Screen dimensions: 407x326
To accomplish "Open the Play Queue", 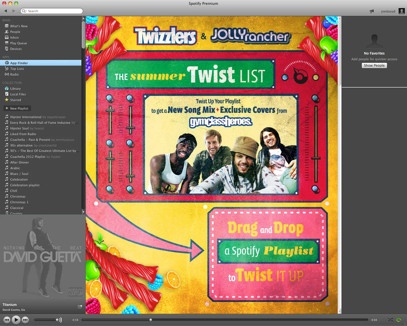I will (x=18, y=43).
